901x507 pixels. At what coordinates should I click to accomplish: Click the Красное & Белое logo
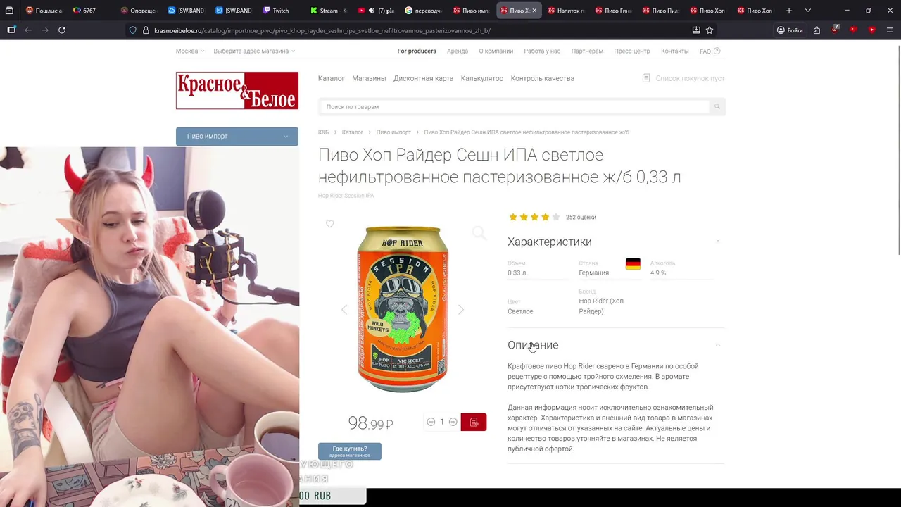237,91
